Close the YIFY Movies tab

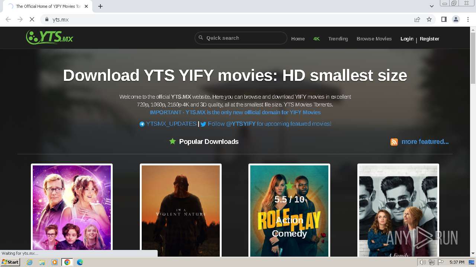(x=87, y=6)
